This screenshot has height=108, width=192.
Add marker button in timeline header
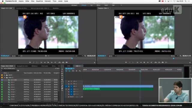[76, 71]
